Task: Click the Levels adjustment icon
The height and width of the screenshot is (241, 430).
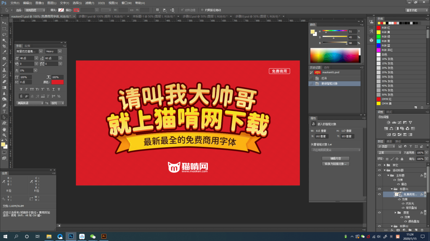Action: click(394, 123)
